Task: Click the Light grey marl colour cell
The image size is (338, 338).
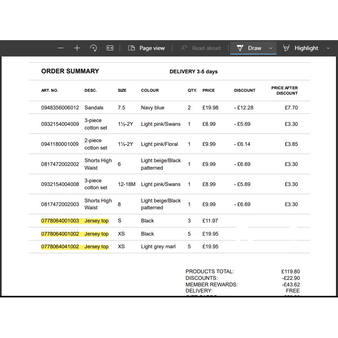Action: click(x=158, y=247)
